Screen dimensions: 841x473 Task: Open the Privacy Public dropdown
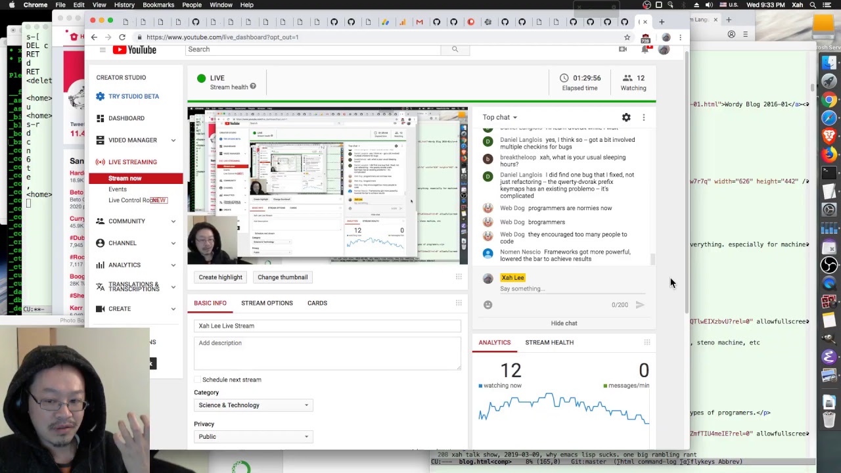253,437
